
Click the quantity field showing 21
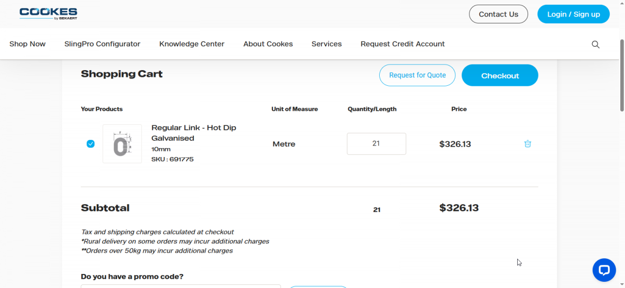coord(376,144)
